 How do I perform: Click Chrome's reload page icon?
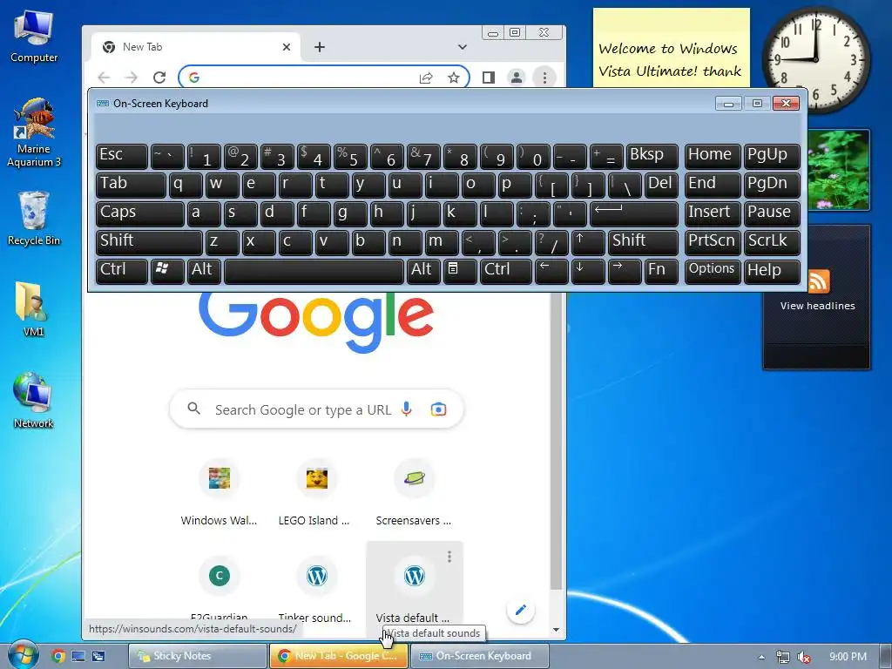(x=159, y=78)
